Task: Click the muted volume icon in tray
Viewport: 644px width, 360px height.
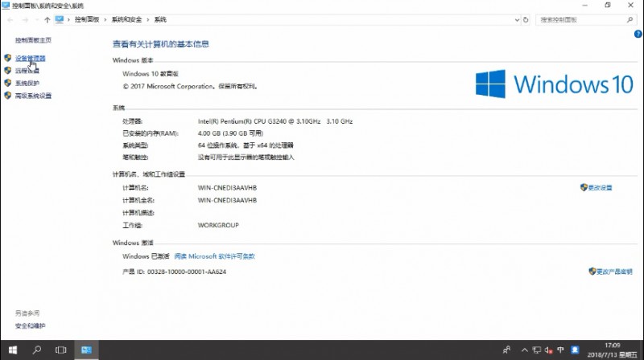Action: pos(548,350)
